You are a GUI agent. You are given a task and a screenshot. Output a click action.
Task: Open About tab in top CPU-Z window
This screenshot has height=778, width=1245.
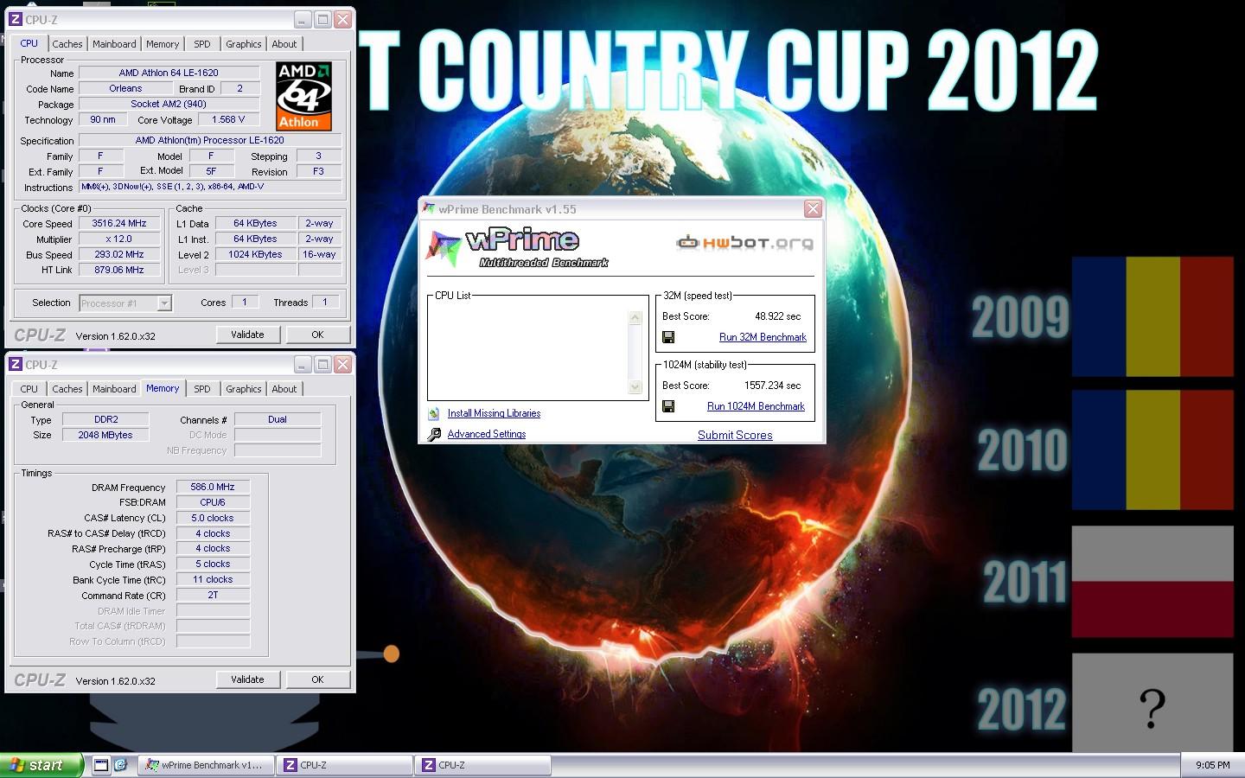284,44
